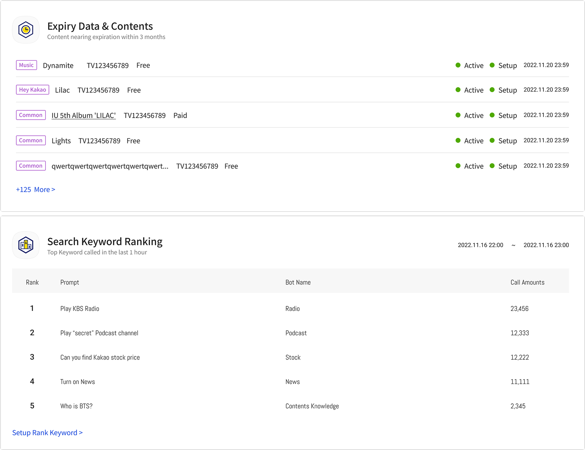Click the Common tag beside Lights
This screenshot has height=450, width=585.
(31, 140)
